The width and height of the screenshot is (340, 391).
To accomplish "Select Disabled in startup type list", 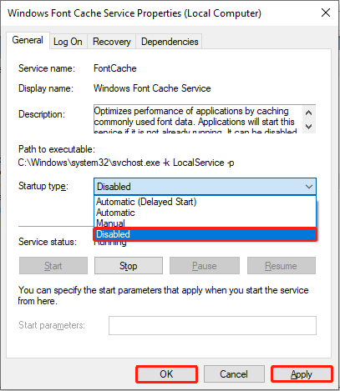I will (x=205, y=234).
